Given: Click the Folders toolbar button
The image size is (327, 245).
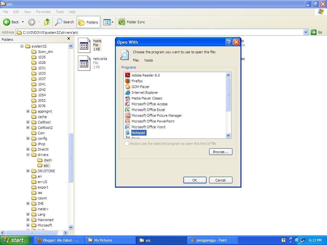Looking at the screenshot, I should [88, 22].
